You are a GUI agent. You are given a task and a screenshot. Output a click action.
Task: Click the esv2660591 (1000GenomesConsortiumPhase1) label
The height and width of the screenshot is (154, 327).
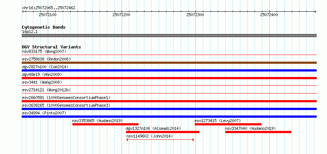tap(66, 98)
